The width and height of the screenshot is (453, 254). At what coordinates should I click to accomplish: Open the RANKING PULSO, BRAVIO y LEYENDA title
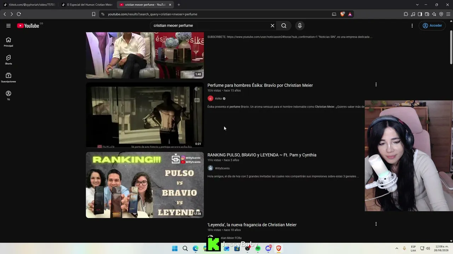coord(262,155)
